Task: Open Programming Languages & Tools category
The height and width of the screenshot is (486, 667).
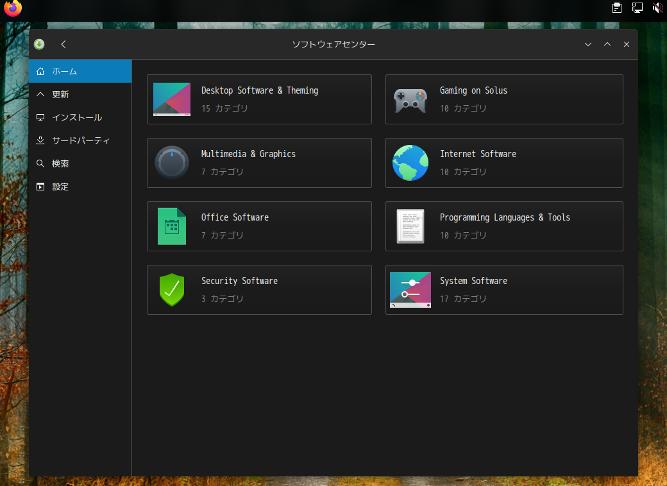Action: [504, 226]
